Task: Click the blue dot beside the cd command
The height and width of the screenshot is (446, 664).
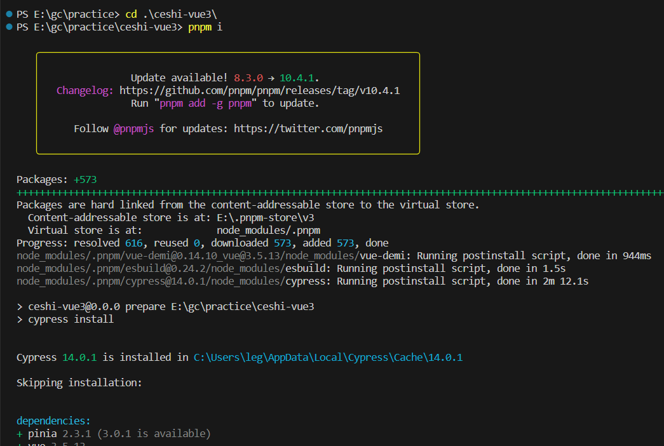Action: point(10,14)
